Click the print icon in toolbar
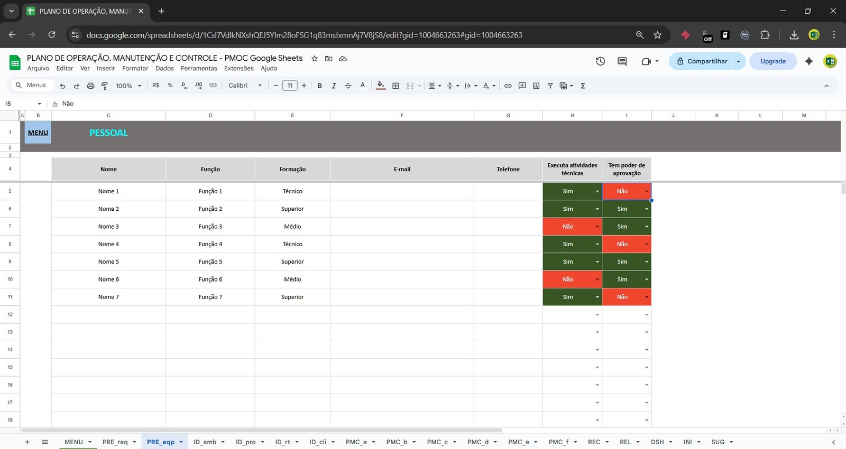846x449 pixels. [x=90, y=86]
